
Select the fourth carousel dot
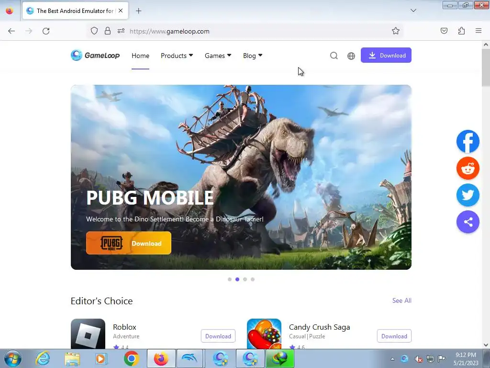(x=253, y=279)
